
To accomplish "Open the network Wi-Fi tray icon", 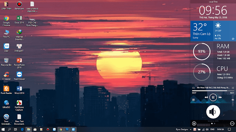I will click(203, 129).
